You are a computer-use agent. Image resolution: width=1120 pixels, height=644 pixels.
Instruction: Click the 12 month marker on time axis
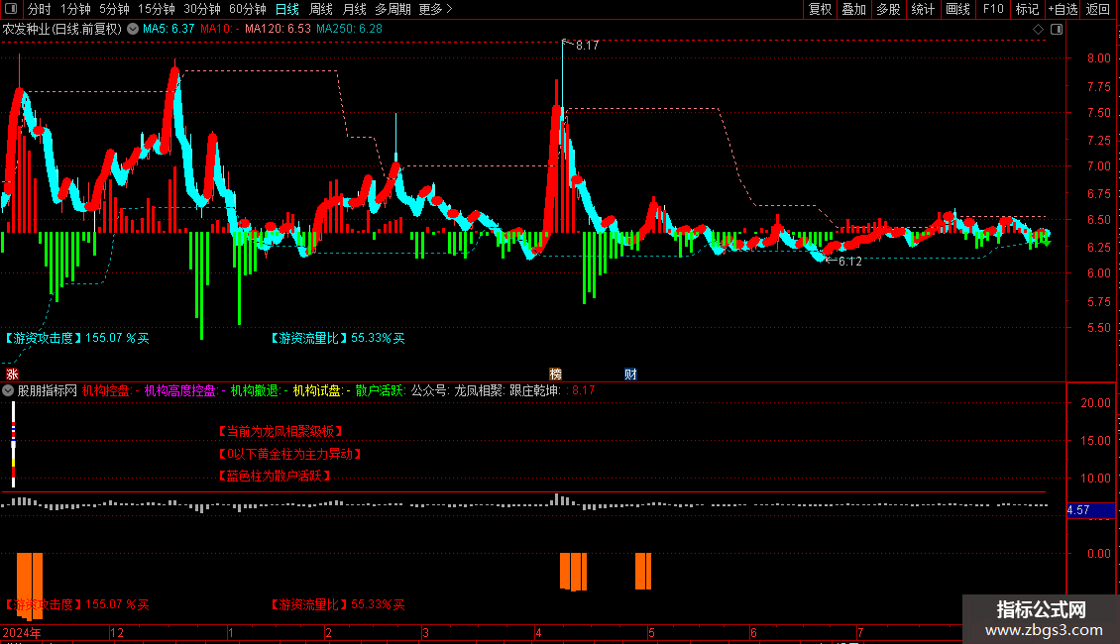(117, 632)
